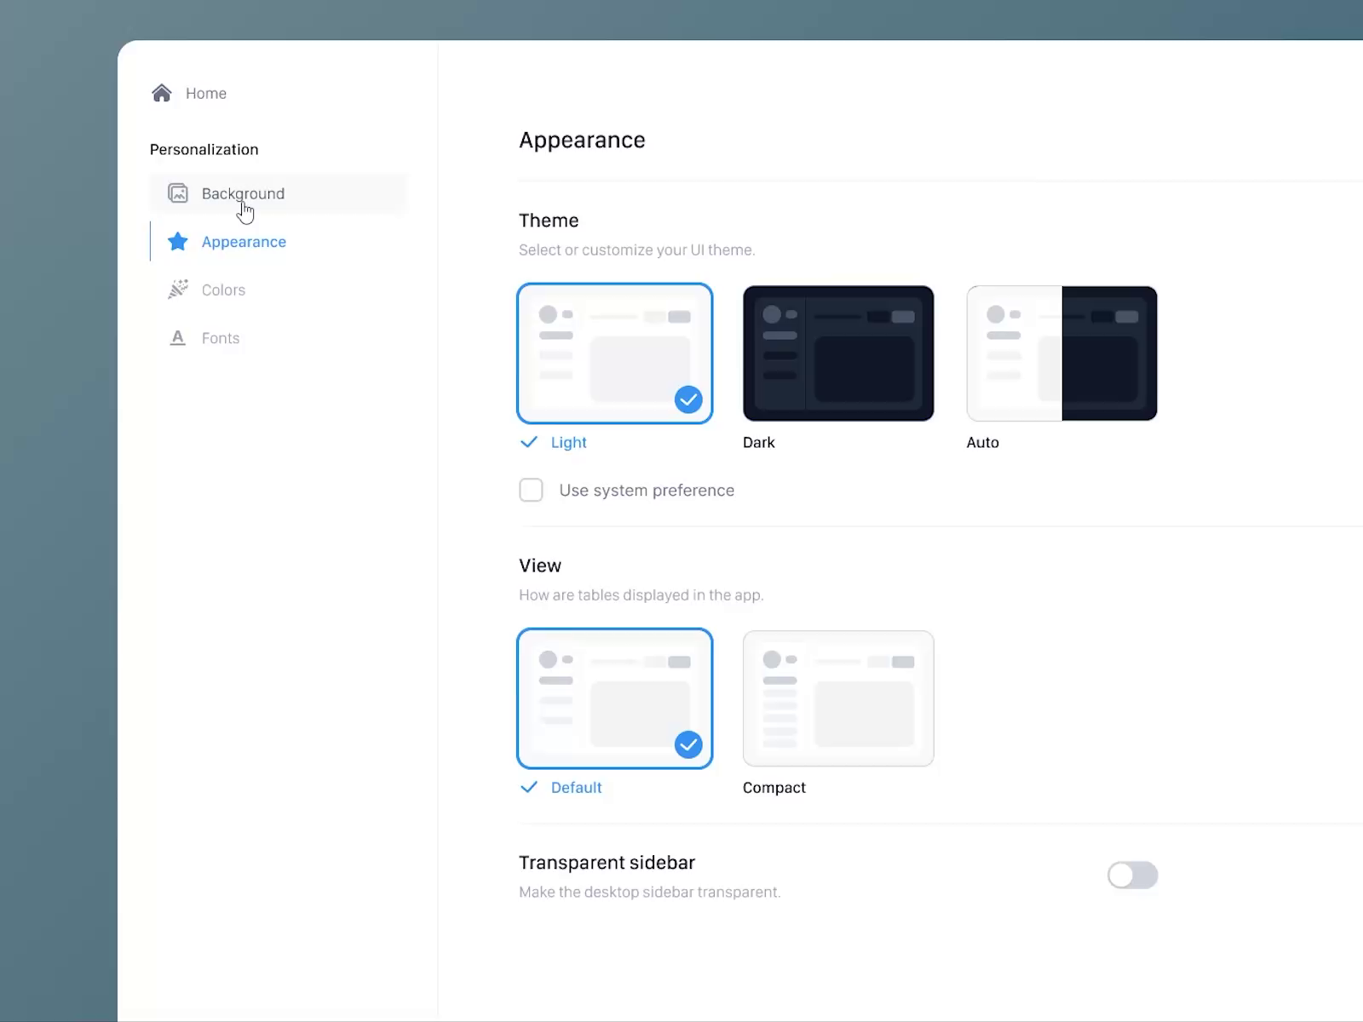Click the blue check badge on Light thumbnail
The width and height of the screenshot is (1363, 1022).
click(687, 399)
